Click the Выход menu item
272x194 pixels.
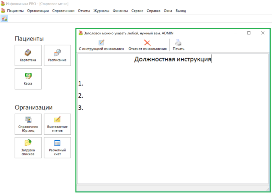(x=181, y=11)
